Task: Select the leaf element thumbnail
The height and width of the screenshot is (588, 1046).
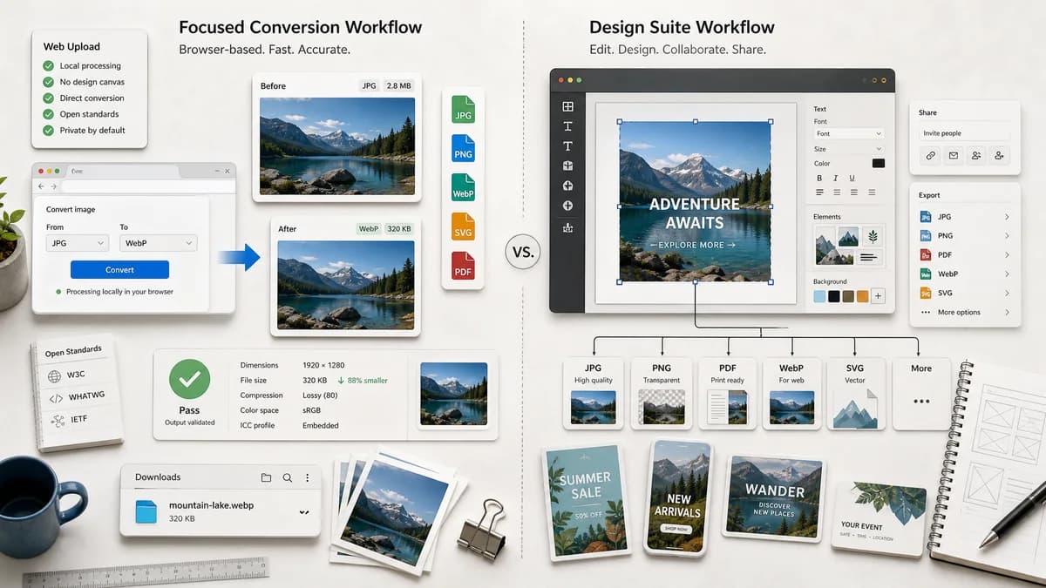Action: [x=871, y=236]
